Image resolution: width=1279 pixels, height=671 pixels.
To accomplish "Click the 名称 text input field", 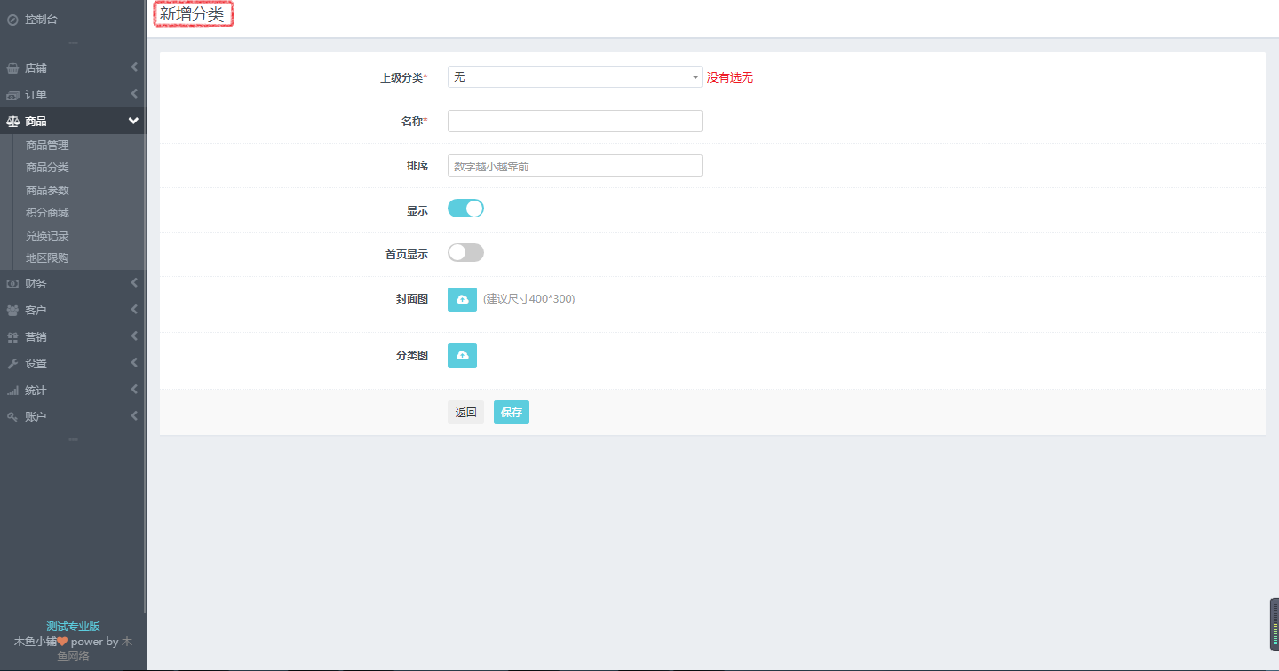I will coord(575,122).
